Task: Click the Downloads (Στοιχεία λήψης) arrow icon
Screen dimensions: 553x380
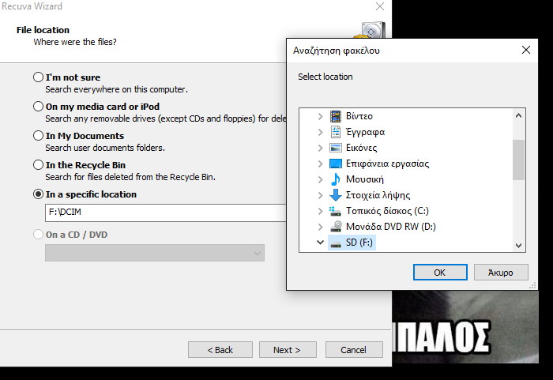Action: coord(336,195)
